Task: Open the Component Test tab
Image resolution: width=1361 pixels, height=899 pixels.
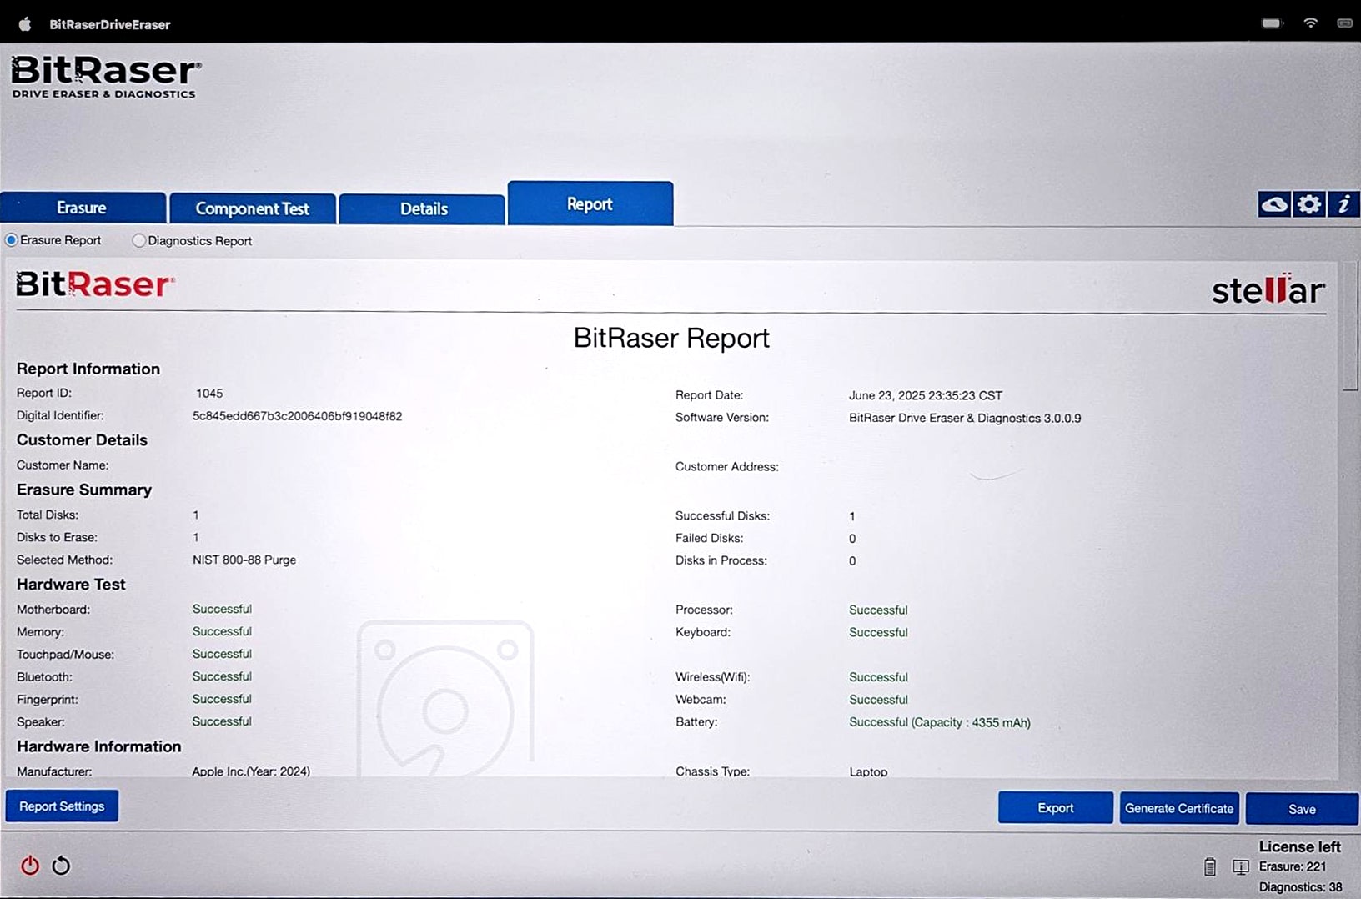Action: coord(253,208)
